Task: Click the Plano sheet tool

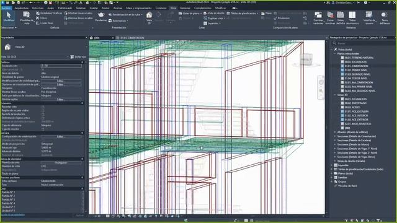Action: point(266,13)
